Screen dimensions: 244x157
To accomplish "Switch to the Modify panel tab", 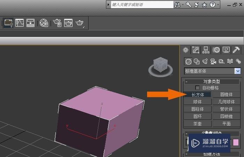I will [196, 50].
